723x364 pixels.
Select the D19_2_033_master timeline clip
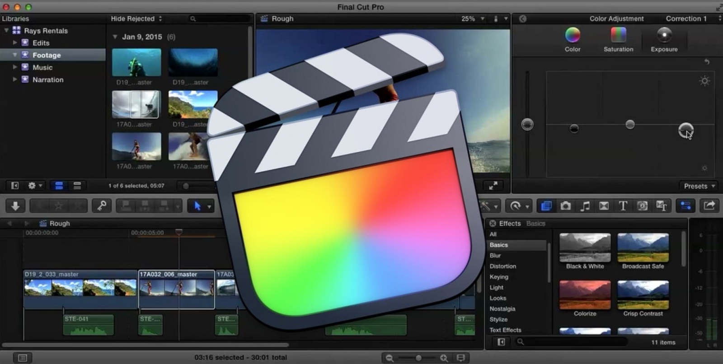pos(80,289)
